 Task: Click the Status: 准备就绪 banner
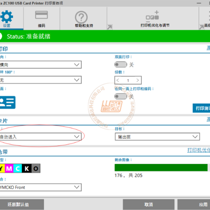(x=105, y=36)
